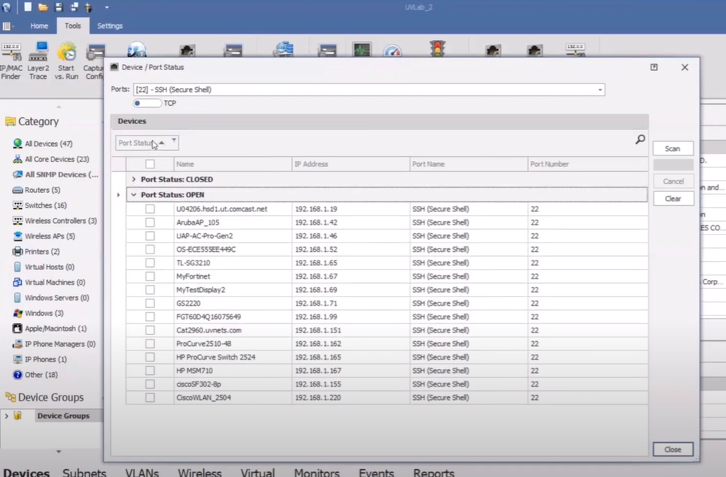Click the Clear button
Viewport: 726px width, 477px height.
(x=674, y=198)
